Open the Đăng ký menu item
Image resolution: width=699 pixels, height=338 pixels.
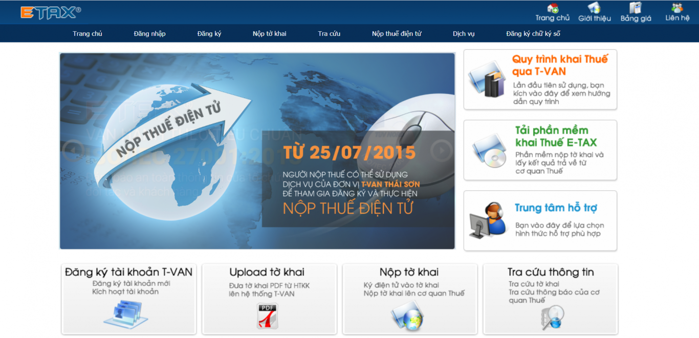tap(209, 34)
